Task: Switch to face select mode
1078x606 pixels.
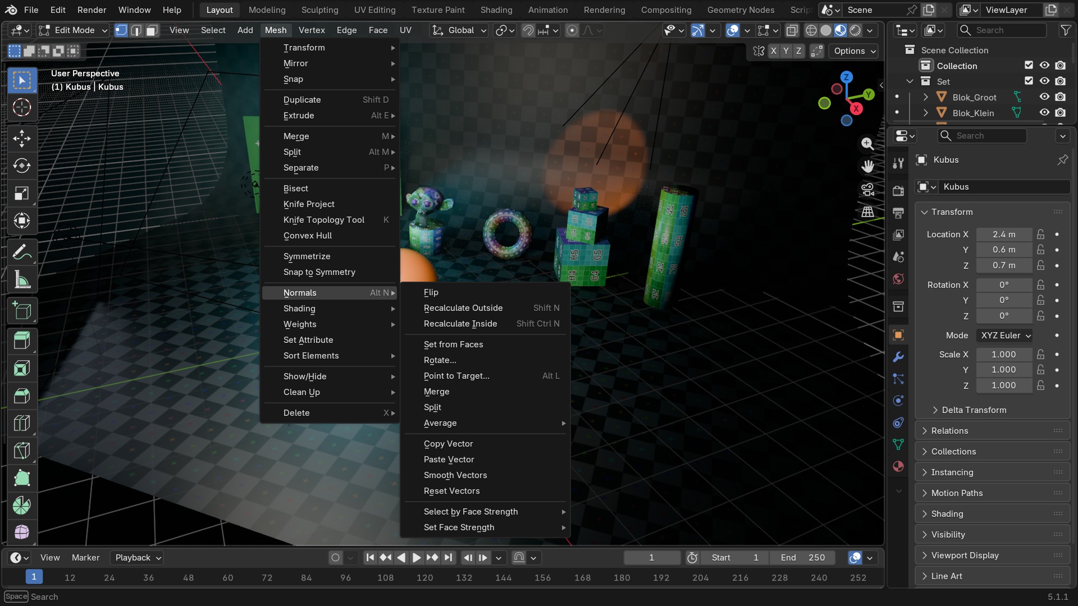Action: click(x=152, y=30)
